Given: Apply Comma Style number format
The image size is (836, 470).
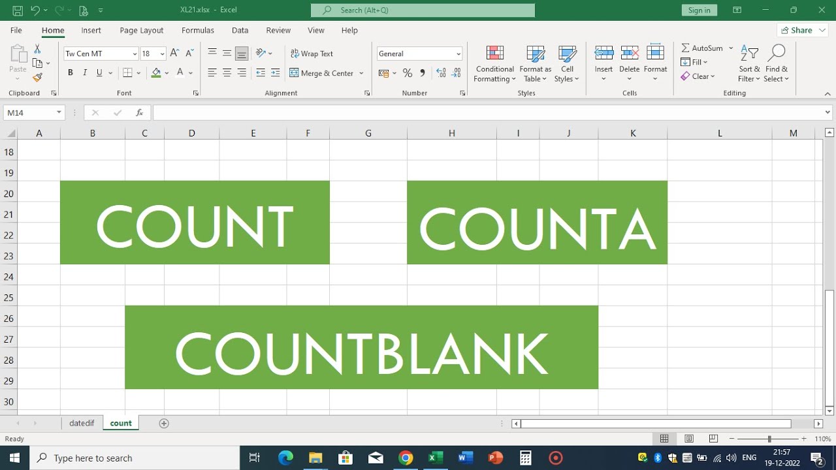Looking at the screenshot, I should (x=423, y=73).
